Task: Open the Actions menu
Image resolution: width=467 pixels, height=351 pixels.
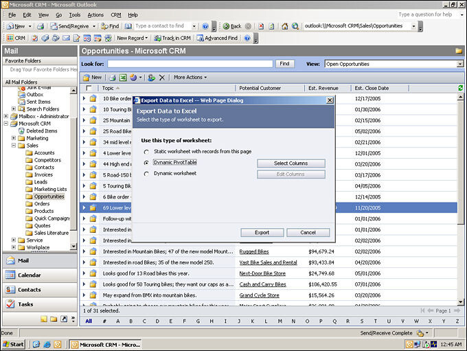Action: point(95,15)
